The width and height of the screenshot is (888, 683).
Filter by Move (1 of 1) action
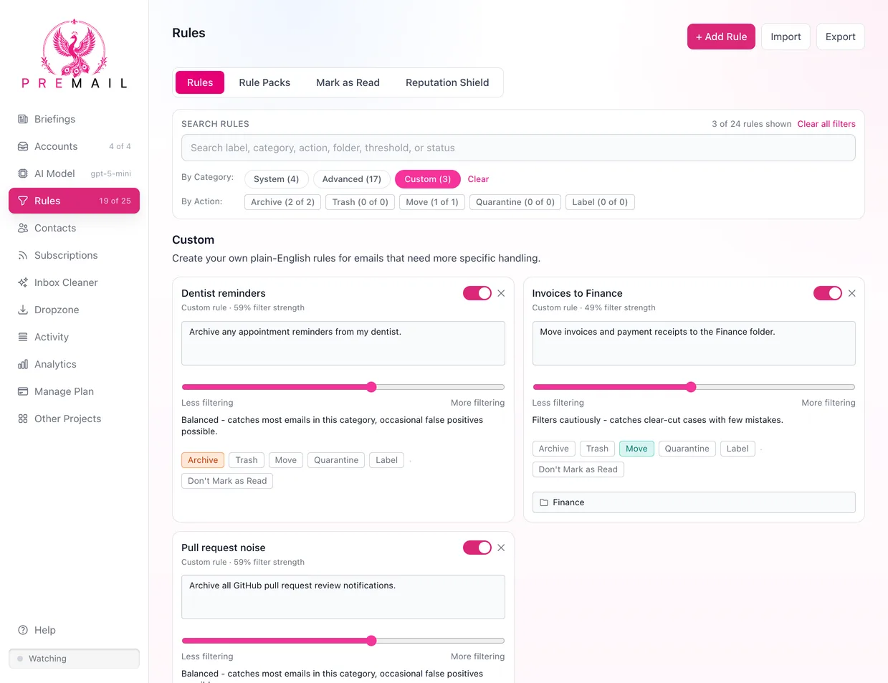pyautogui.click(x=432, y=202)
